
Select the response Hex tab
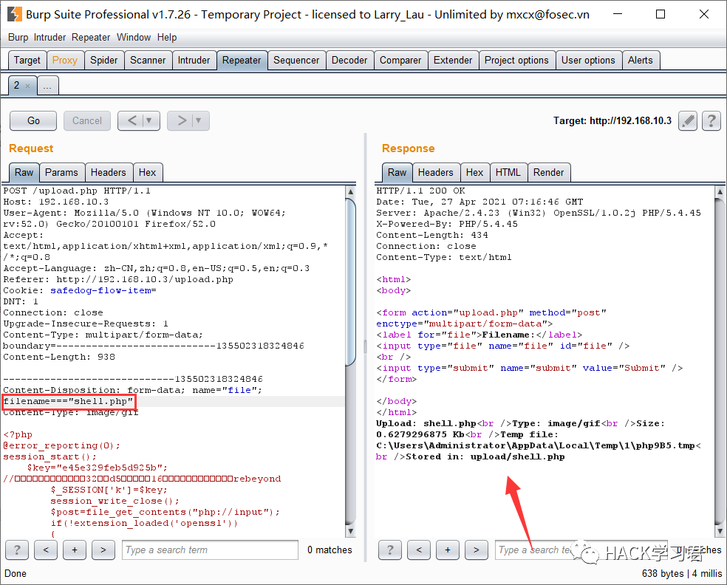[475, 172]
